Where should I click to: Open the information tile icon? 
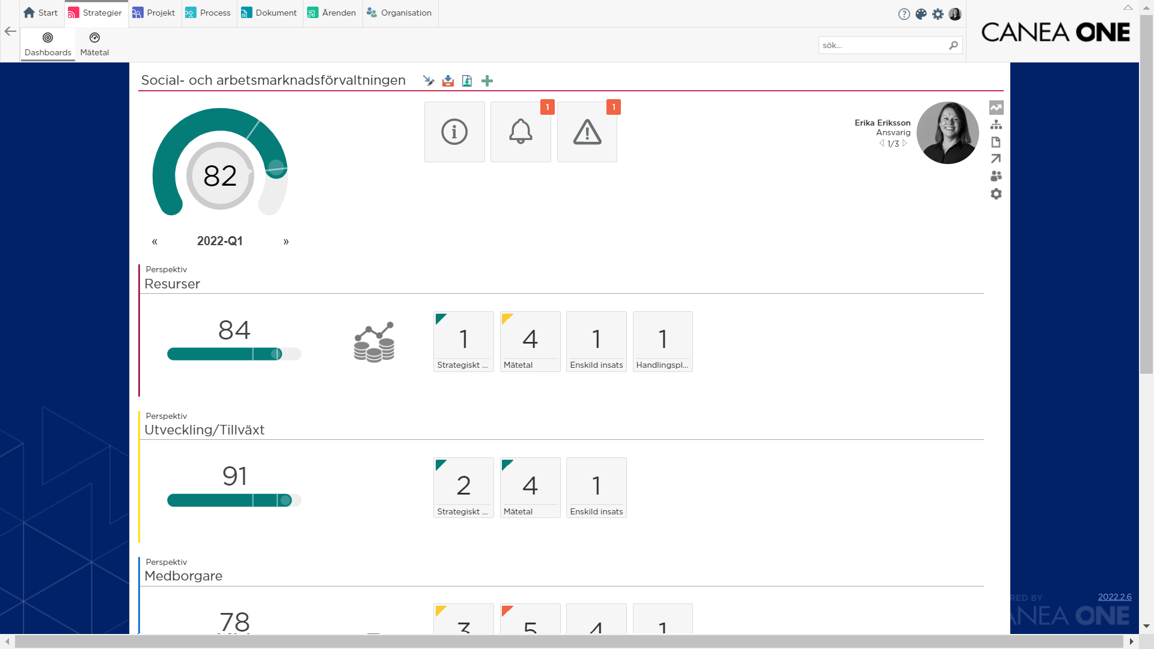454,132
